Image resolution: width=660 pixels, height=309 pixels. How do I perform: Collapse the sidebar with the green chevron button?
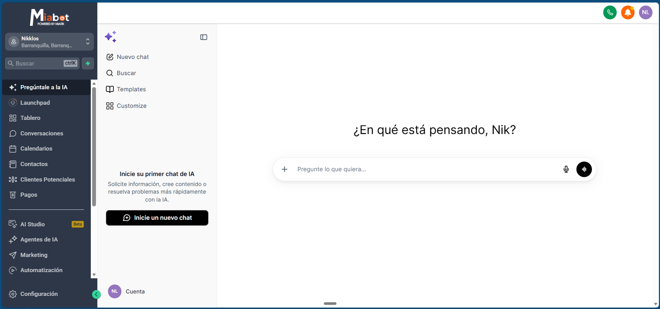tap(96, 295)
